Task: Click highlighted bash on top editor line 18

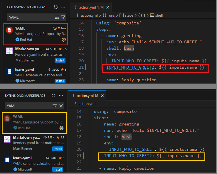Action: (x=129, y=48)
